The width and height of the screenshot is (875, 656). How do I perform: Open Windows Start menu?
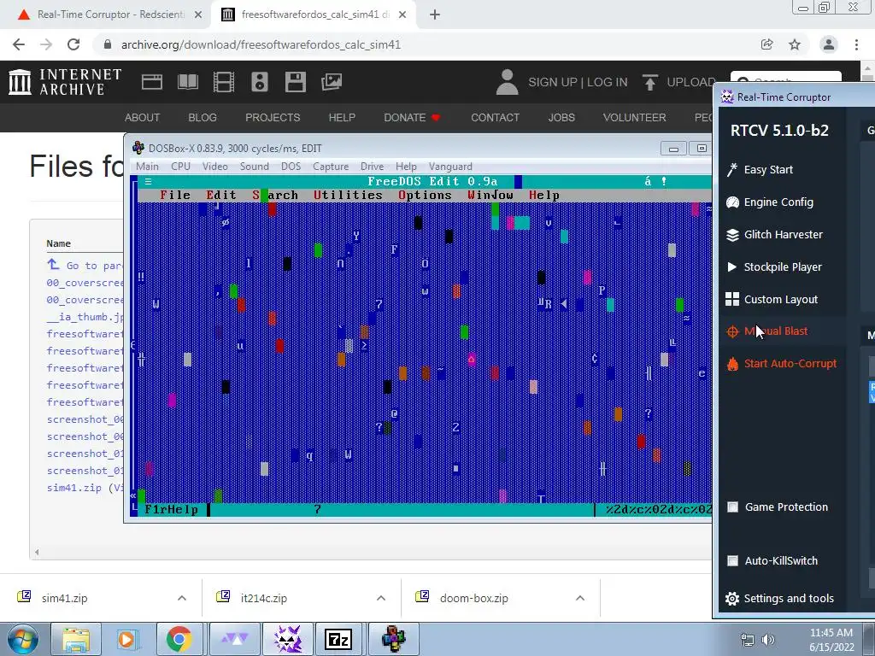pos(23,639)
